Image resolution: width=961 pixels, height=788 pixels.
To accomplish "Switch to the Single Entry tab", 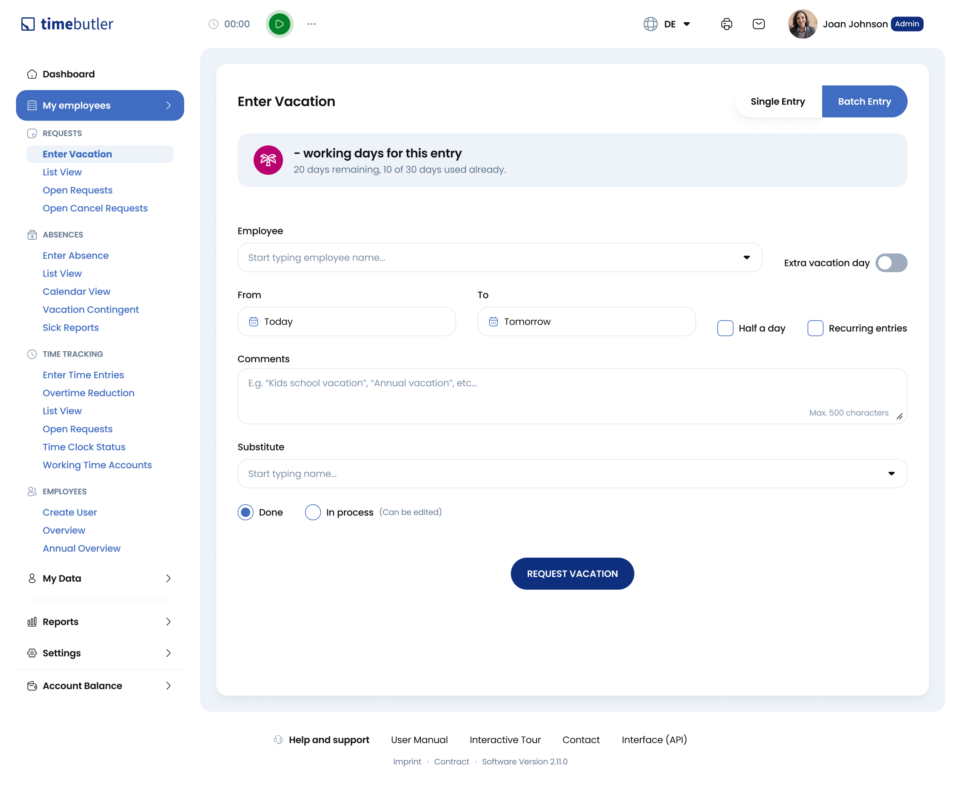I will point(778,101).
